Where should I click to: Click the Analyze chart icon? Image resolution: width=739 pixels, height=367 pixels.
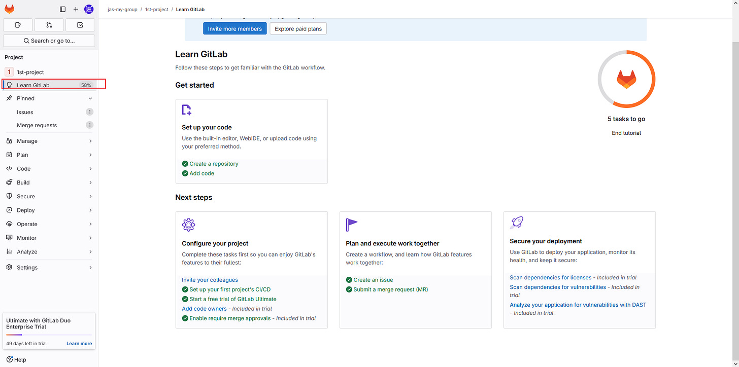(x=9, y=251)
